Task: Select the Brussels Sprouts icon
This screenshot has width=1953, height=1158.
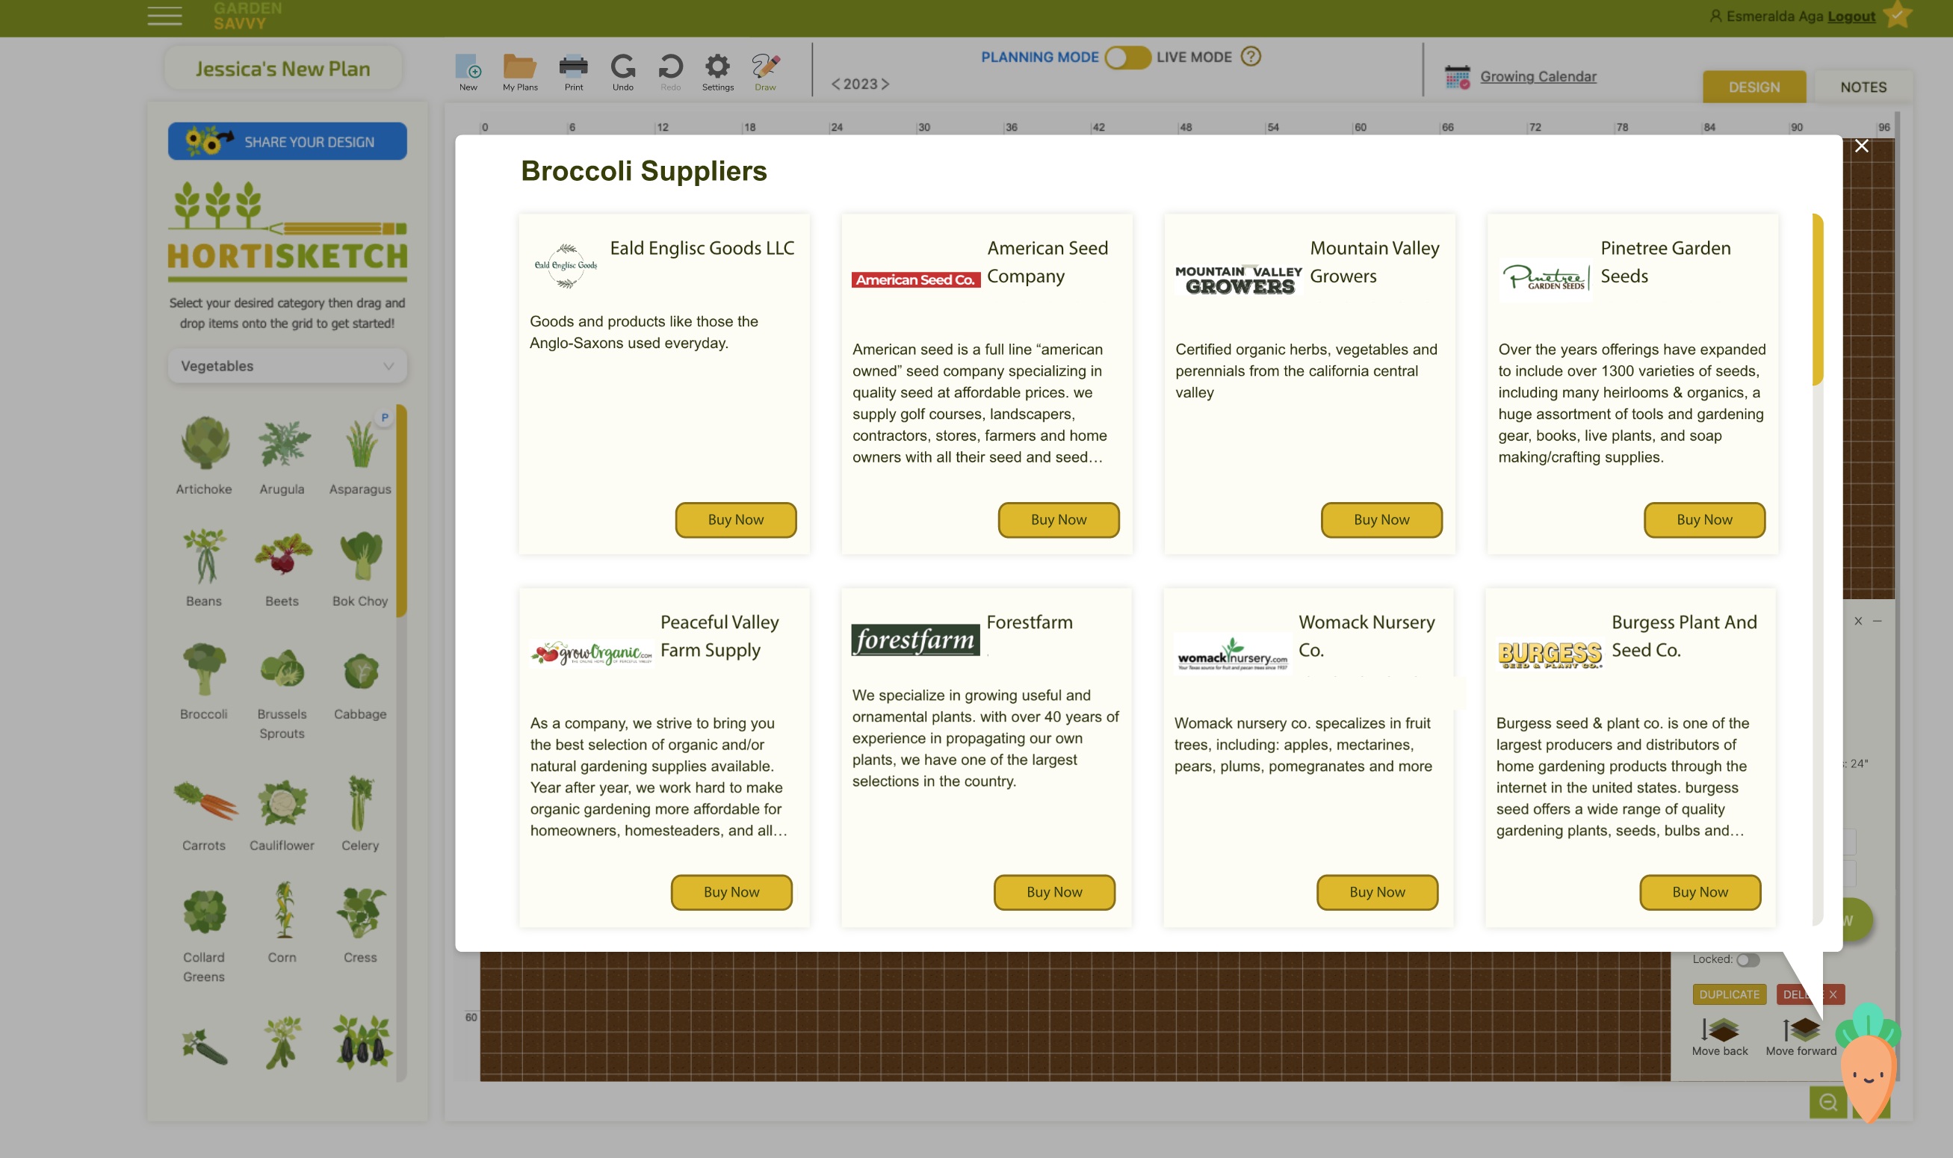Action: 282,669
